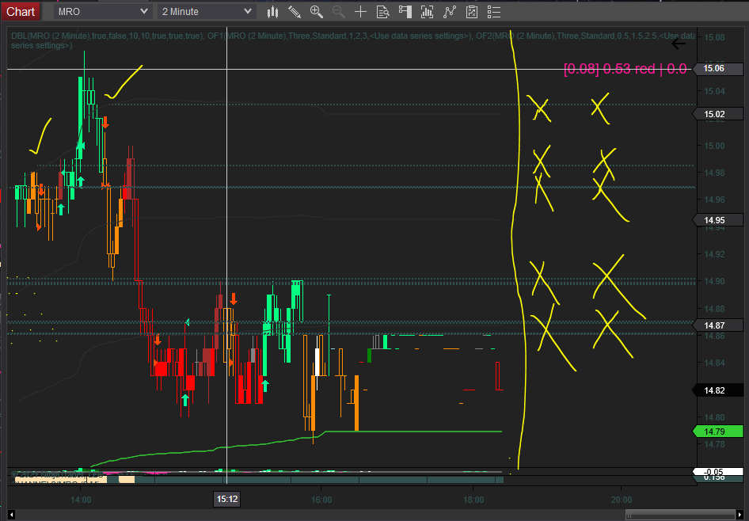Click the 14.84 price axis label
This screenshot has height=521, width=749.
tap(714, 363)
